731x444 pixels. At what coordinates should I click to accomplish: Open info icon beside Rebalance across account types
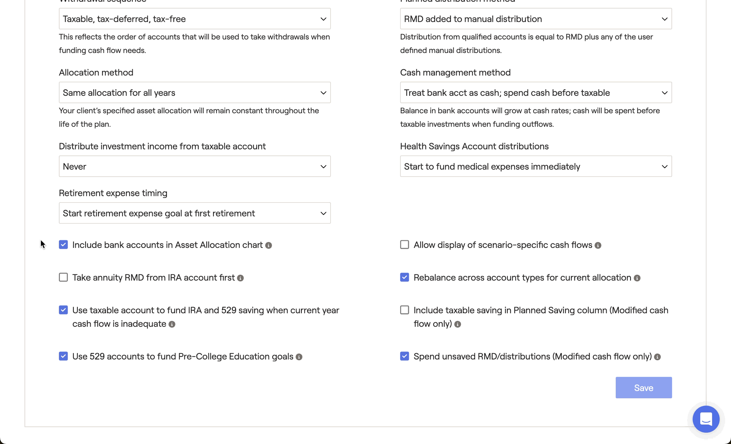click(637, 278)
